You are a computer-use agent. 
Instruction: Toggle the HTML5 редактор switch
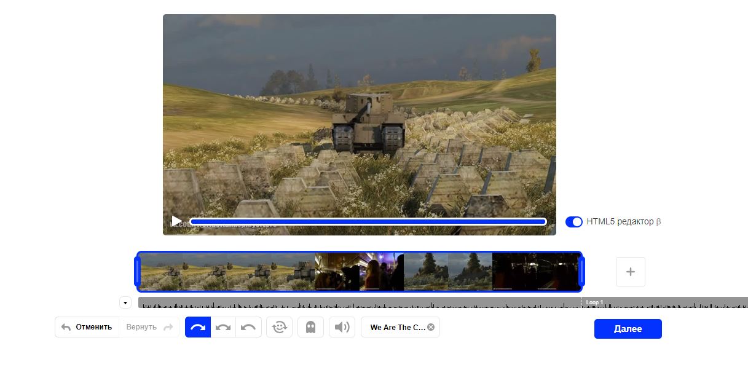[x=573, y=221]
